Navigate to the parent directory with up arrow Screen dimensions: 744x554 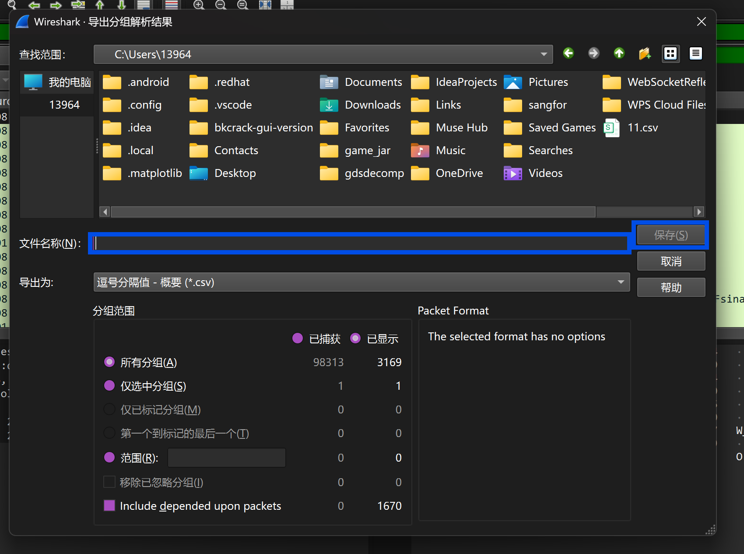click(x=619, y=53)
